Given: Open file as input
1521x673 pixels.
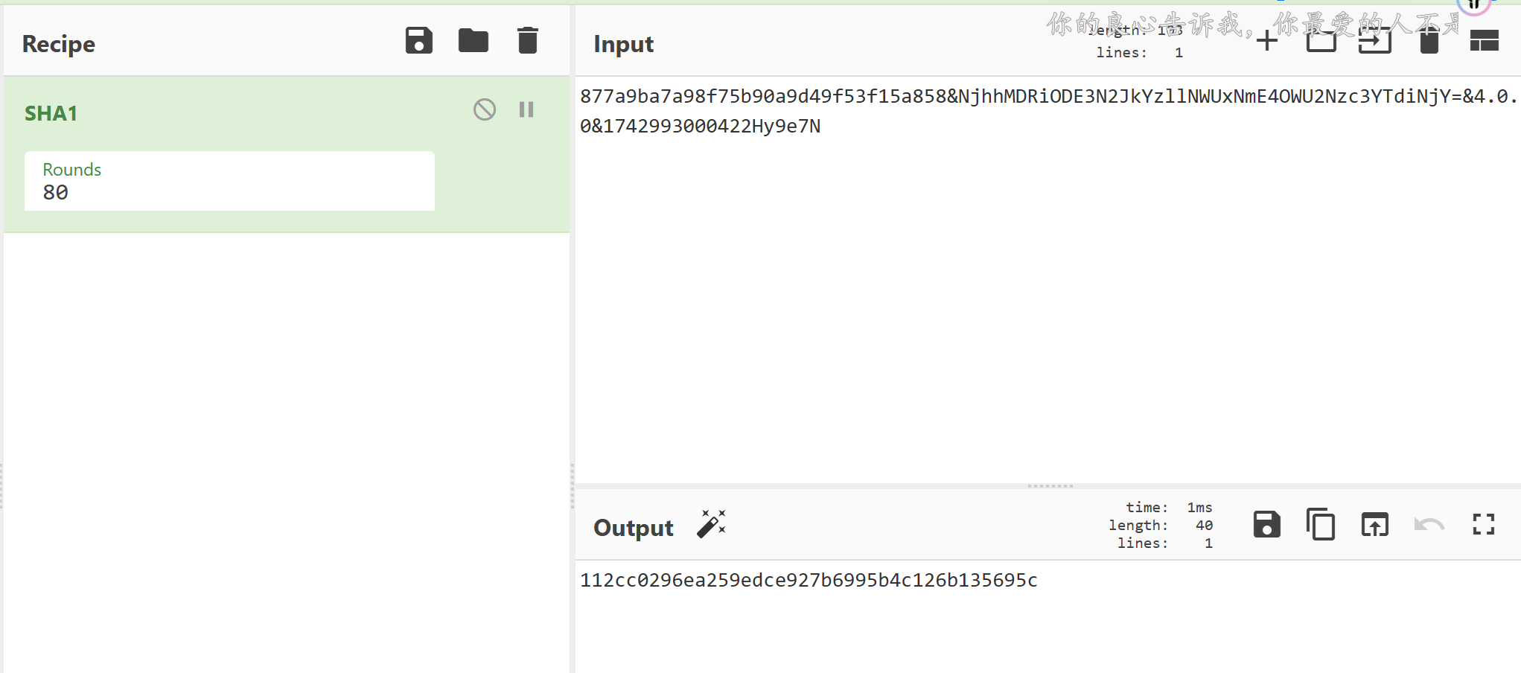Looking at the screenshot, I should (x=1374, y=41).
